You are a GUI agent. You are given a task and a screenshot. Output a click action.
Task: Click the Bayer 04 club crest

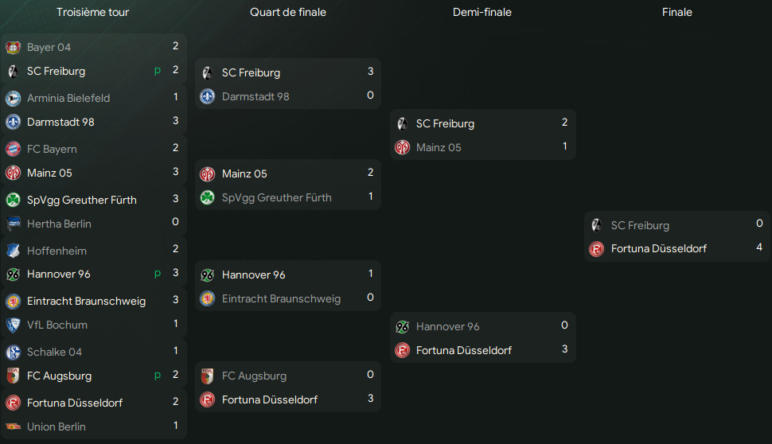click(x=13, y=47)
